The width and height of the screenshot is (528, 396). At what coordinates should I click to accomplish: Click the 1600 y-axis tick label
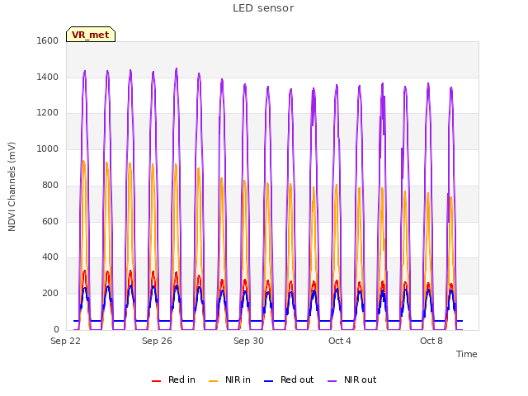pos(48,40)
